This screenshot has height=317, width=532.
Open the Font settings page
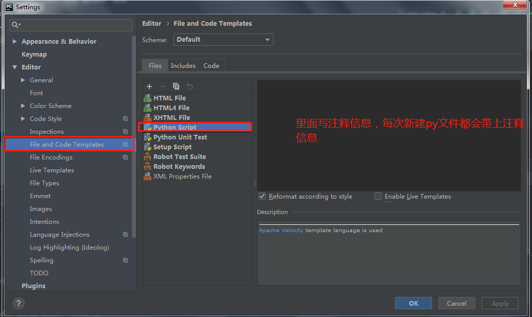coord(36,93)
